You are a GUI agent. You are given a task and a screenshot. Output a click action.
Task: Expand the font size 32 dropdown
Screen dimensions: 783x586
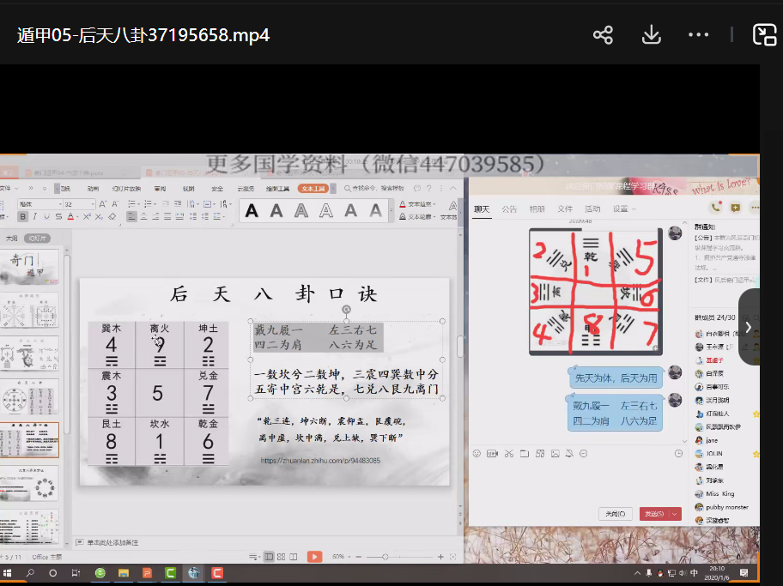(x=94, y=204)
